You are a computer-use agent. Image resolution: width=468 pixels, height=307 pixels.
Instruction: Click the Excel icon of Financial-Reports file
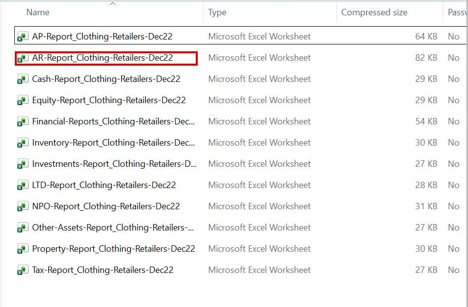click(23, 121)
